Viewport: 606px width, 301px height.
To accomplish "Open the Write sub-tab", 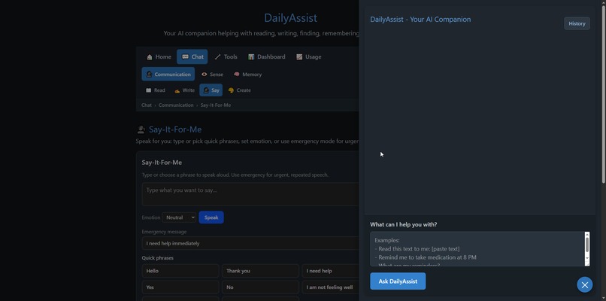I will click(184, 90).
